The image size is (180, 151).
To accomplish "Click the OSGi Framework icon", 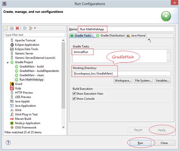I will pyautogui.click(x=12, y=127).
